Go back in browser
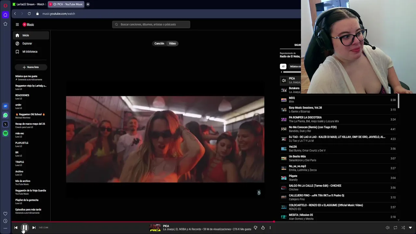 pos(15,14)
